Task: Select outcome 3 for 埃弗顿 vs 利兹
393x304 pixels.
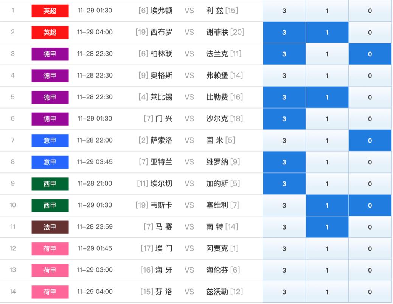Action: (x=284, y=11)
